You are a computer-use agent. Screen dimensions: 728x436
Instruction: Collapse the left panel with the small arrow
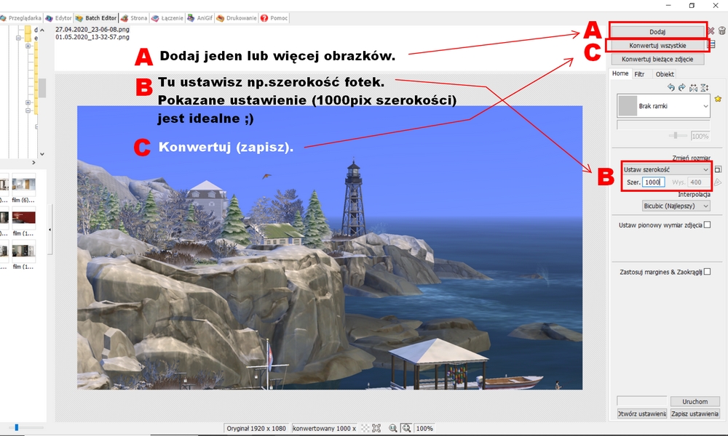[50, 230]
